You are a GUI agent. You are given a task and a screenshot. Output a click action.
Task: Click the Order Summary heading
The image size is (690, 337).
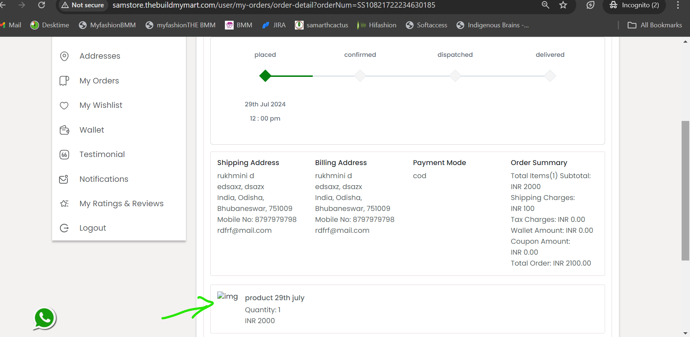tap(539, 162)
